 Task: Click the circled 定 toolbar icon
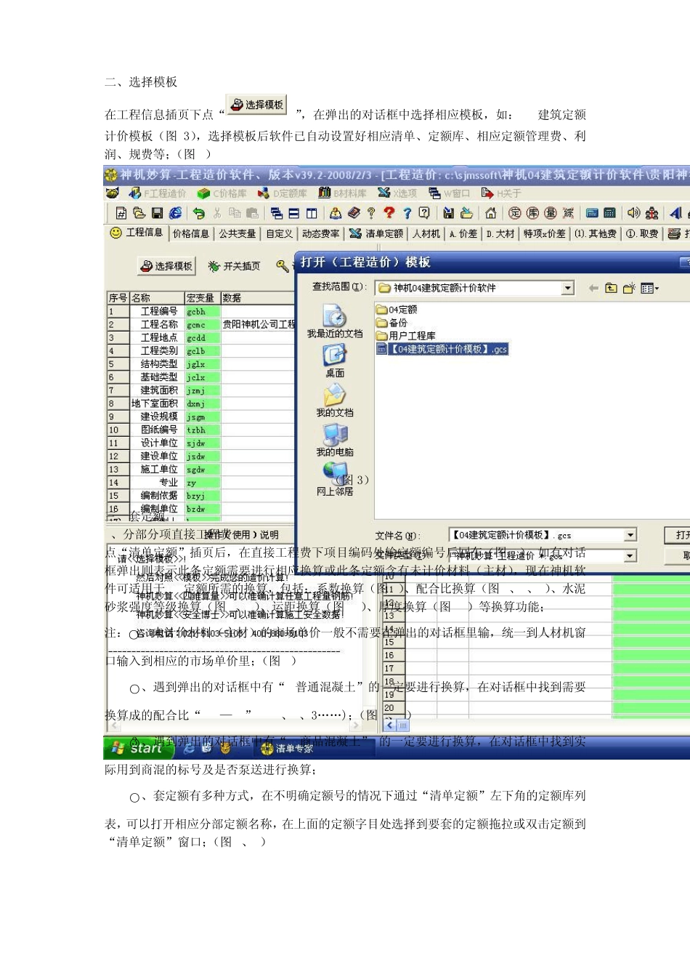click(x=515, y=213)
